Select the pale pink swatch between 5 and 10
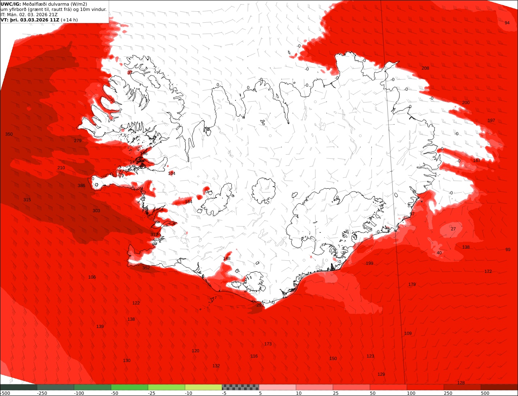The height and width of the screenshot is (396, 518). click(278, 387)
